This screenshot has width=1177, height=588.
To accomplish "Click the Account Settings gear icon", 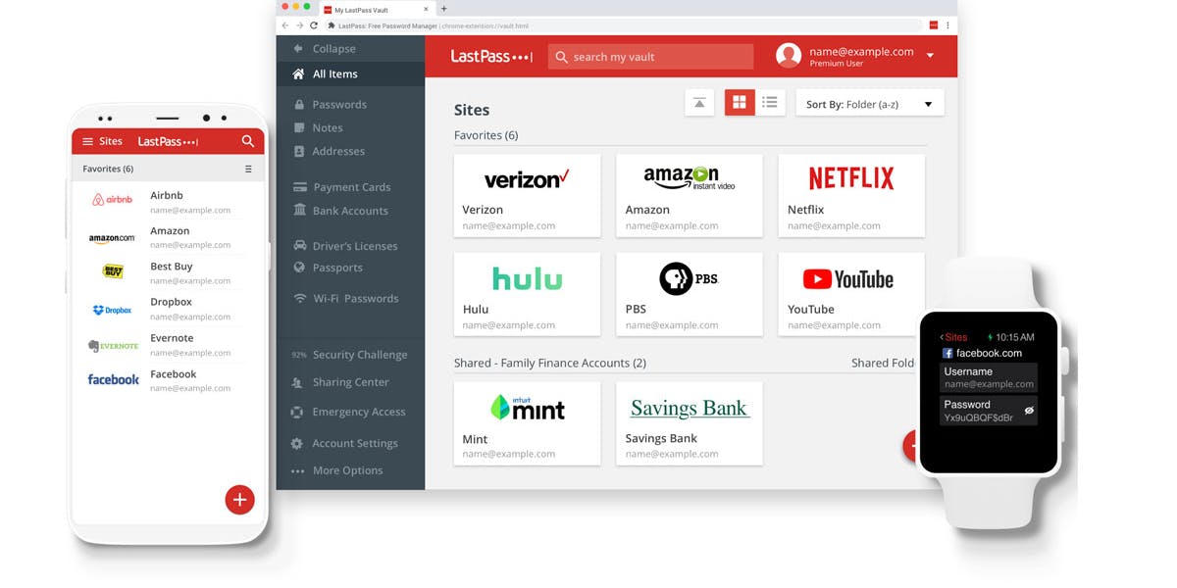I will point(297,443).
